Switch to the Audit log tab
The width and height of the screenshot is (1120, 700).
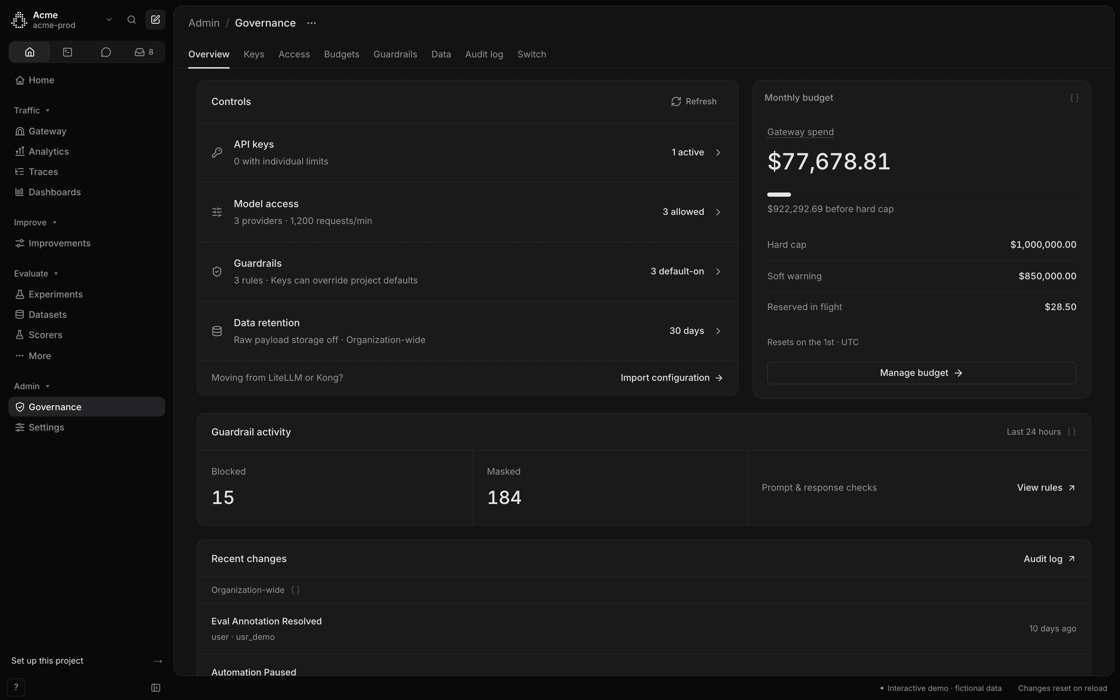(x=484, y=54)
